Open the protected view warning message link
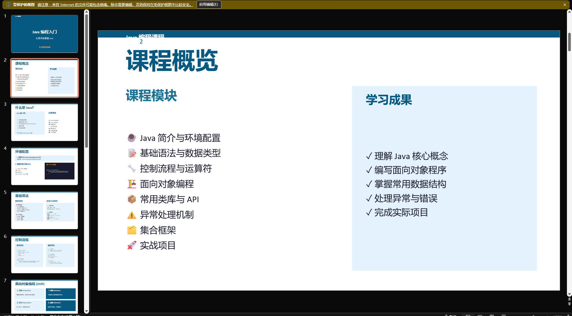 coord(115,5)
